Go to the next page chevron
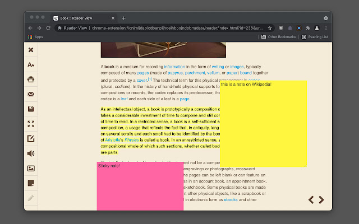 coord(321,200)
